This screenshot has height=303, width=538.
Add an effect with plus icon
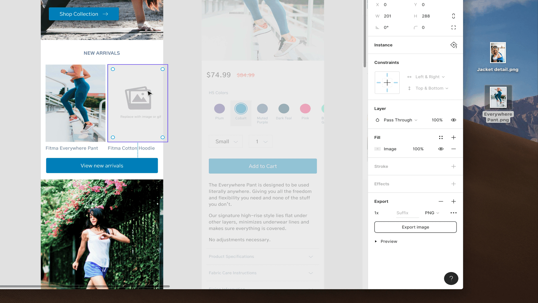(453, 184)
